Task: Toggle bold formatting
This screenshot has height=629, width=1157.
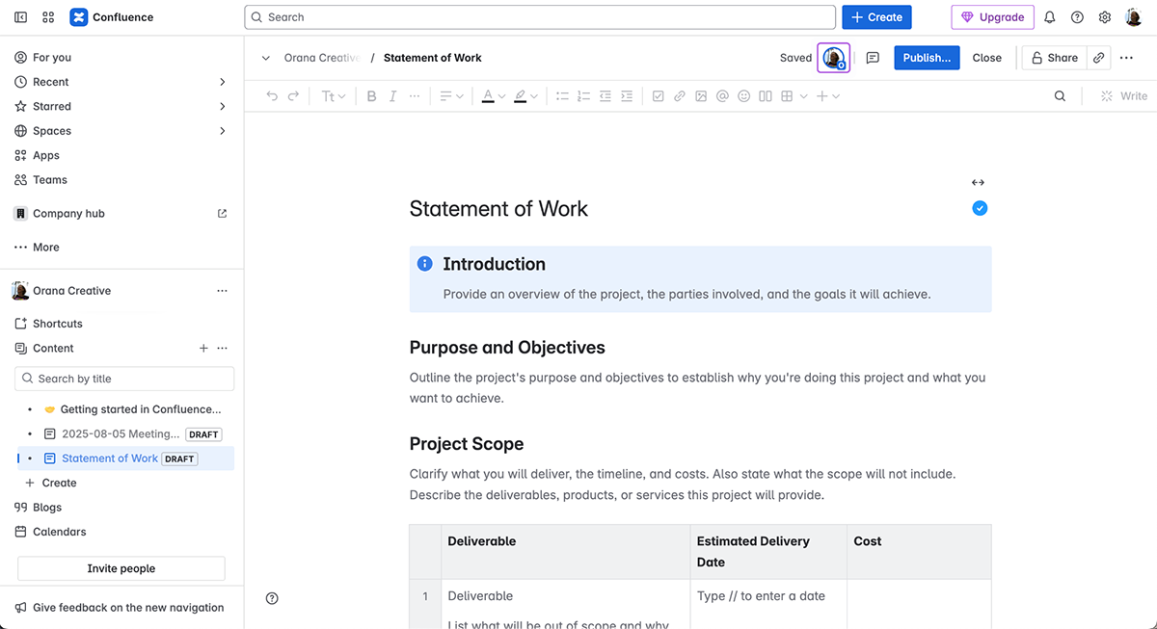Action: [x=371, y=95]
